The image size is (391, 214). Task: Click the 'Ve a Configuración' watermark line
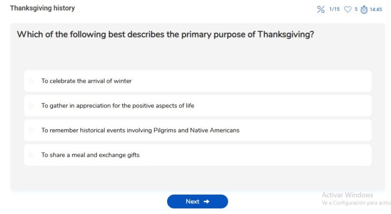(x=356, y=203)
